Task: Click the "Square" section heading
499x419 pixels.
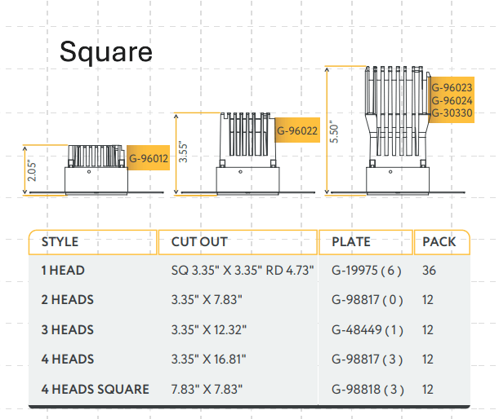Action: tap(106, 52)
